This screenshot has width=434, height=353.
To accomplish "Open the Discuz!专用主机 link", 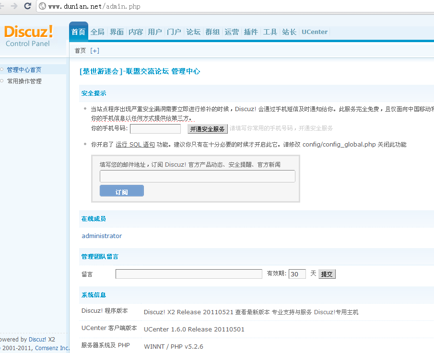I will coord(336,312).
